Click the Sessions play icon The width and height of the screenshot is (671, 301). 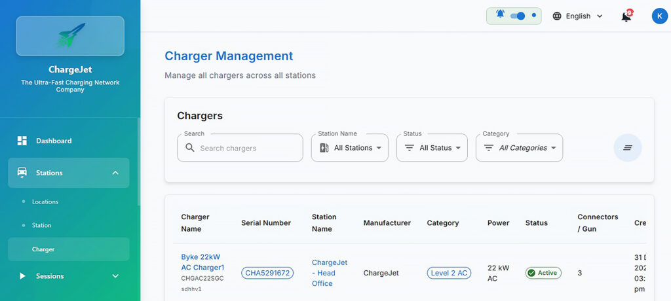[x=22, y=276]
